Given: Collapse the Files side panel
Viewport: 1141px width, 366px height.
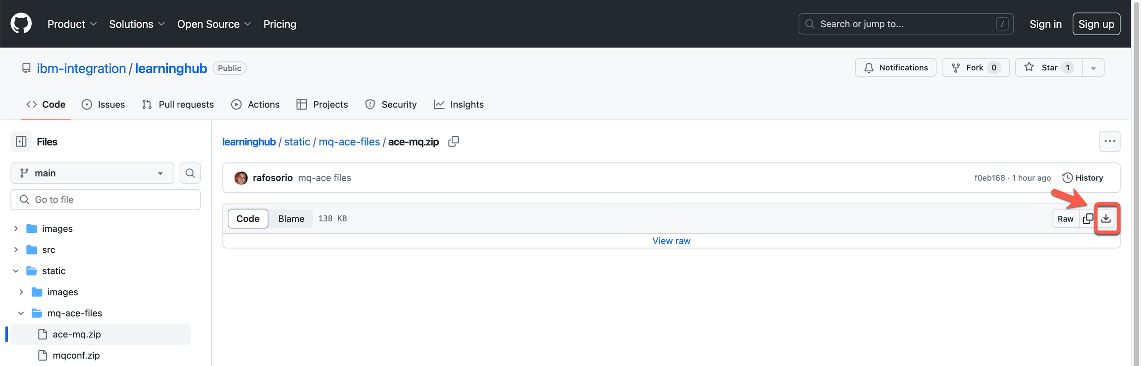Looking at the screenshot, I should tap(21, 142).
